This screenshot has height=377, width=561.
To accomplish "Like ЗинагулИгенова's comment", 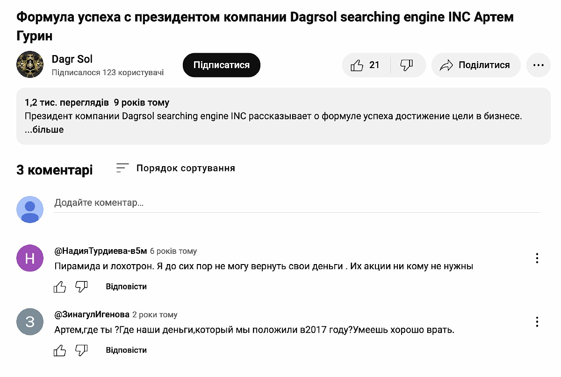I will 60,350.
